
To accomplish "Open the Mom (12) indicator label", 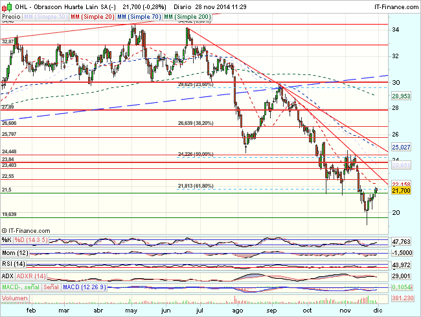I will [15, 253].
